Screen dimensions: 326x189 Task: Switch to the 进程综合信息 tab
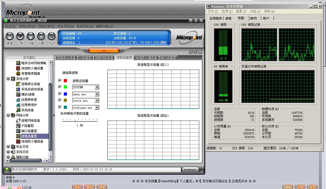pyautogui.click(x=66, y=58)
